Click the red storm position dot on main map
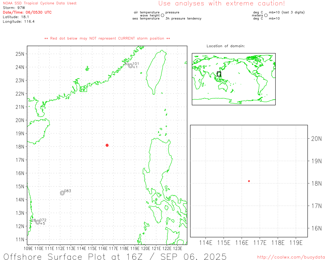Screen dimensions: 325x260 click(x=107, y=145)
